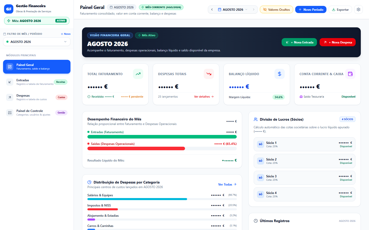The image size is (369, 230).
Task: Click the GF app logo
Action: click(9, 9)
